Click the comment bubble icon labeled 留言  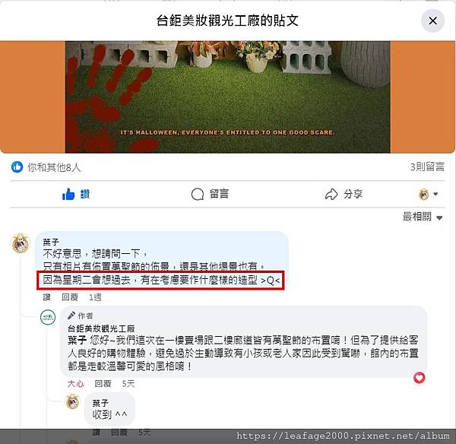210,194
